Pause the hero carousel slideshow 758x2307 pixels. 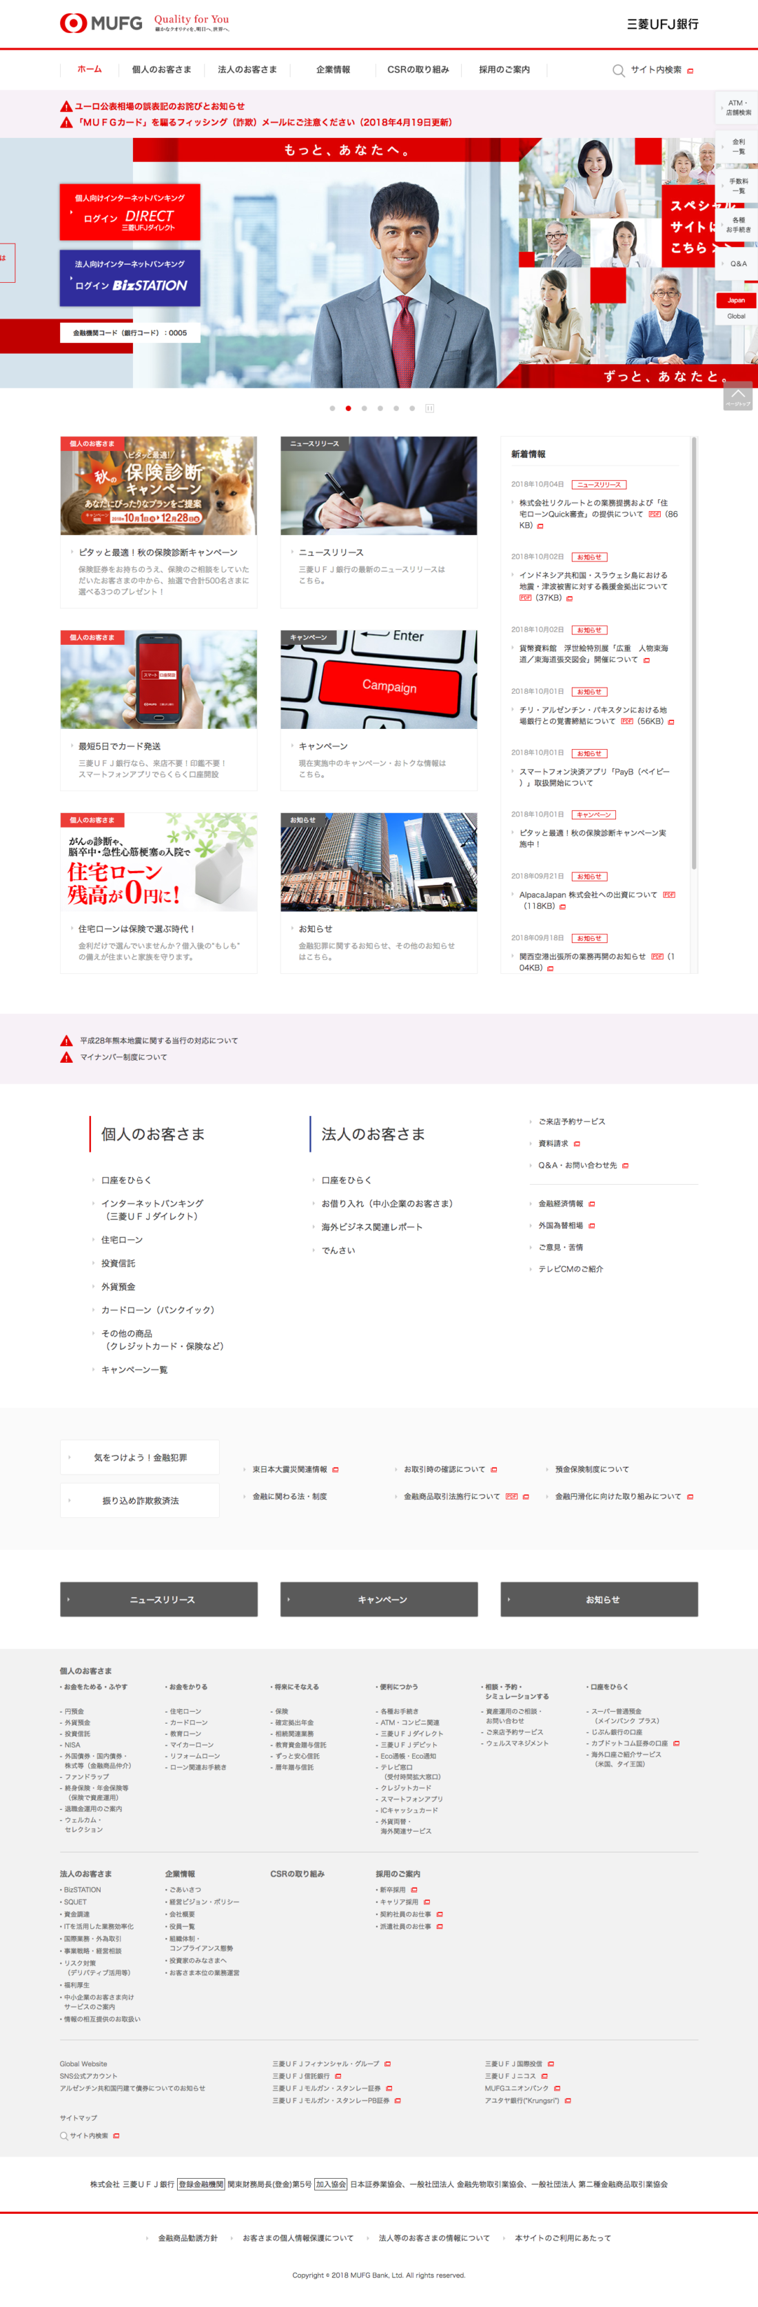[429, 408]
